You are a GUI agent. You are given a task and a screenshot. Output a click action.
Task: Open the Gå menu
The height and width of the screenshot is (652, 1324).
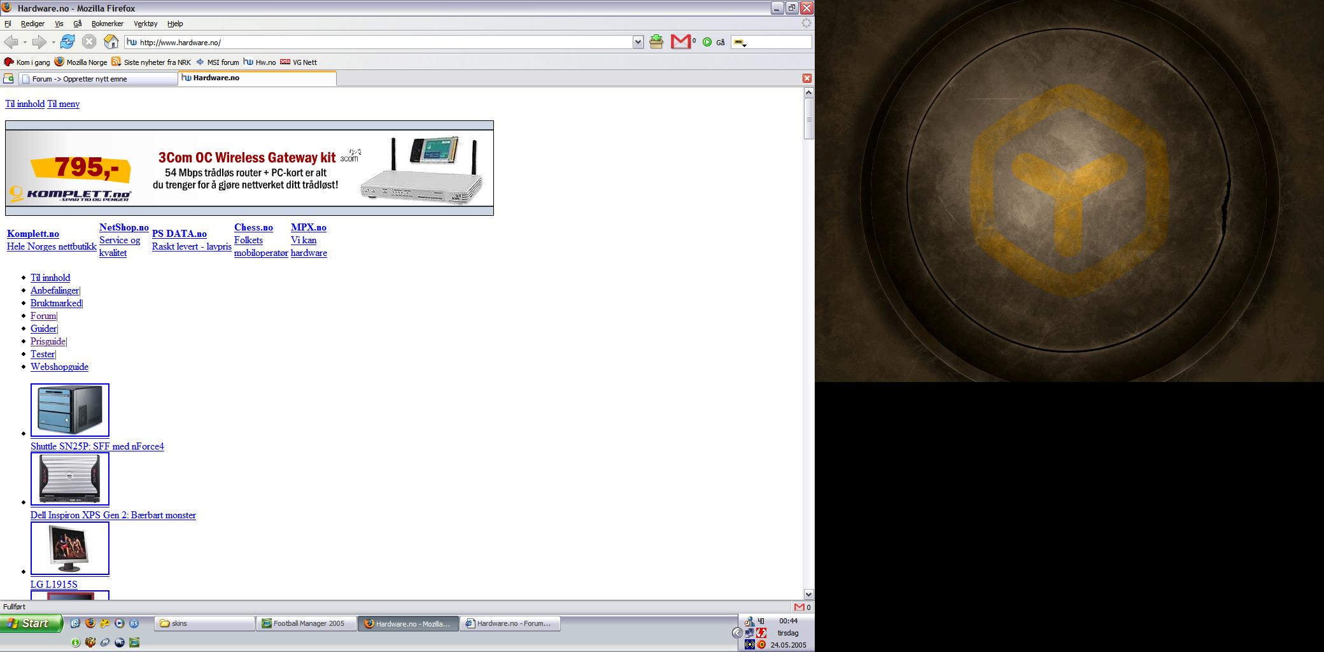coord(77,24)
